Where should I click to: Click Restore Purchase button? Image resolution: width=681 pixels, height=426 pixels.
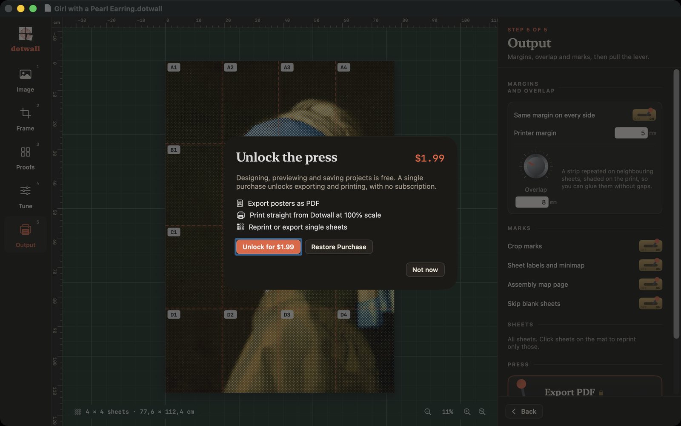click(x=339, y=247)
